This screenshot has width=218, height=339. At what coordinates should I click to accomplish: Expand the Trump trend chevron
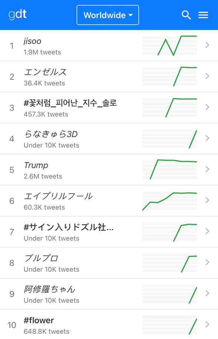[x=207, y=169]
